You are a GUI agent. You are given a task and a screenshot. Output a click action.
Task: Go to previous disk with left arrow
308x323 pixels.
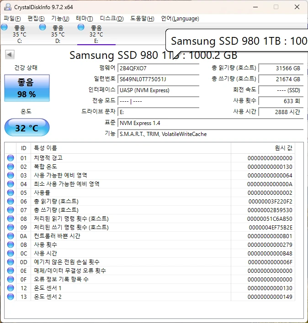point(10,55)
